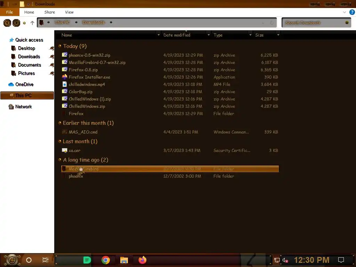Open the File menu
This screenshot has width=356, height=267.
(9, 12)
